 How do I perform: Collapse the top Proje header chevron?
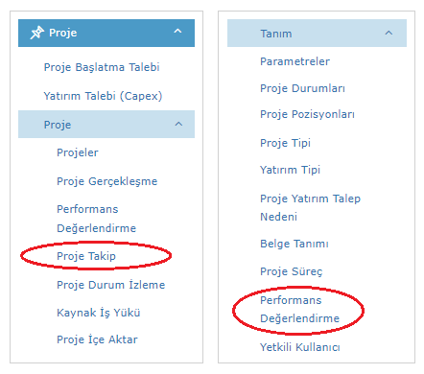[x=177, y=32]
